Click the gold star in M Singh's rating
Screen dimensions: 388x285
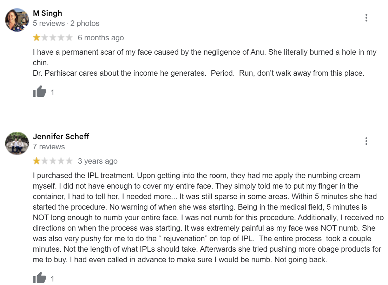[x=37, y=38]
